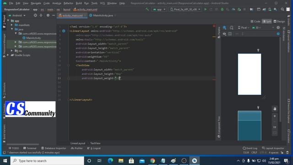Open the Event Log
This screenshot has width=293, height=165.
click(250, 148)
